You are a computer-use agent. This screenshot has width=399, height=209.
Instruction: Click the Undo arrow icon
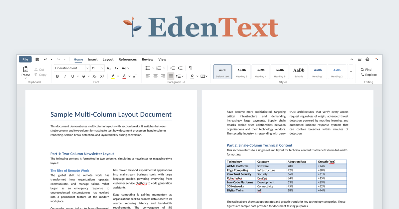click(46, 59)
